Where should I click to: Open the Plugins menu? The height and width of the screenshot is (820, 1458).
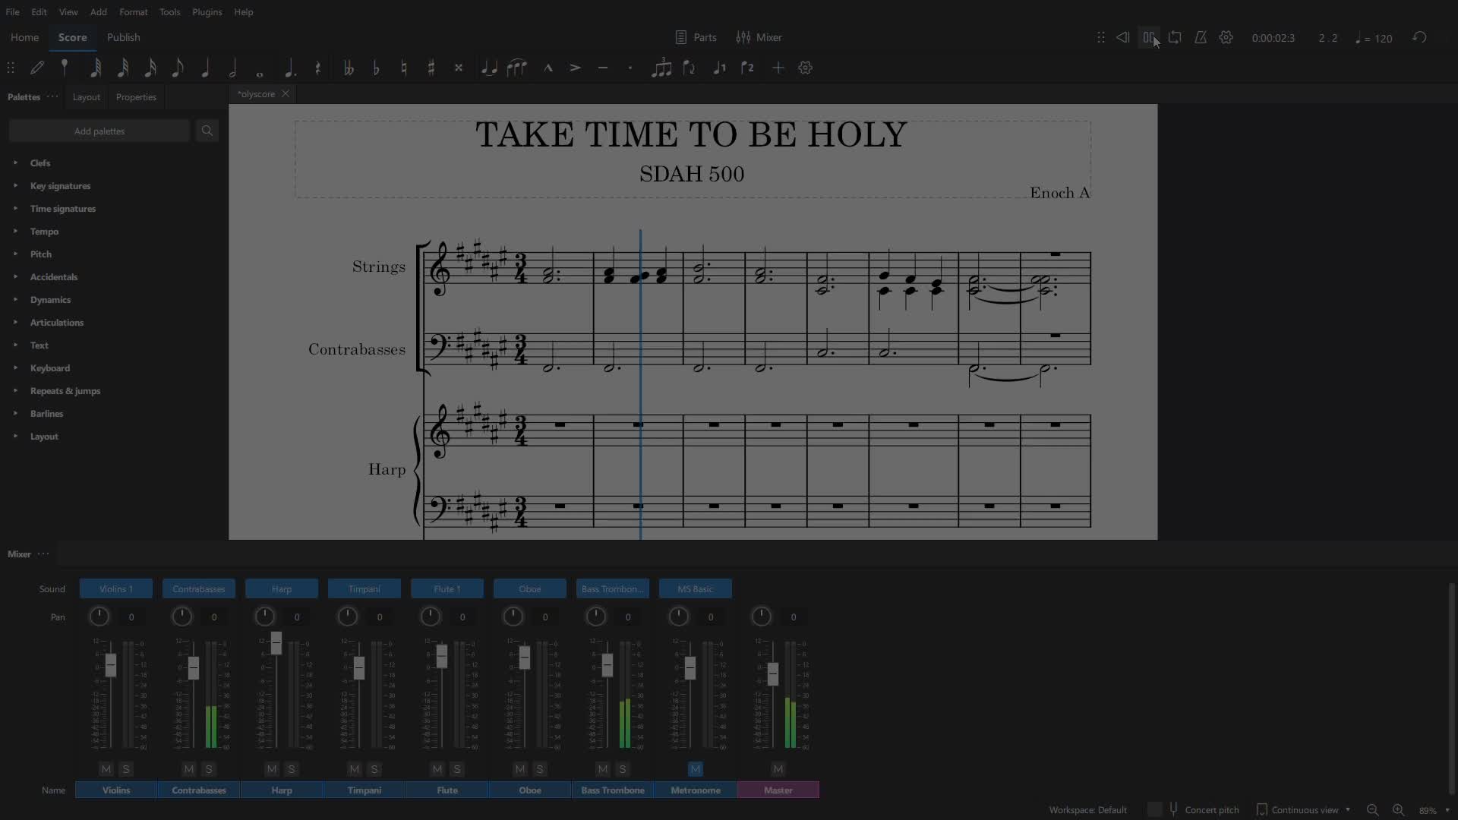tap(207, 12)
